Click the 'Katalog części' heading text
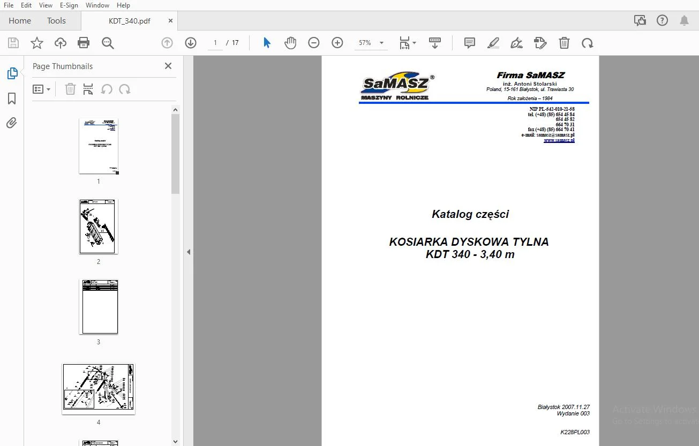This screenshot has width=699, height=446. [470, 214]
